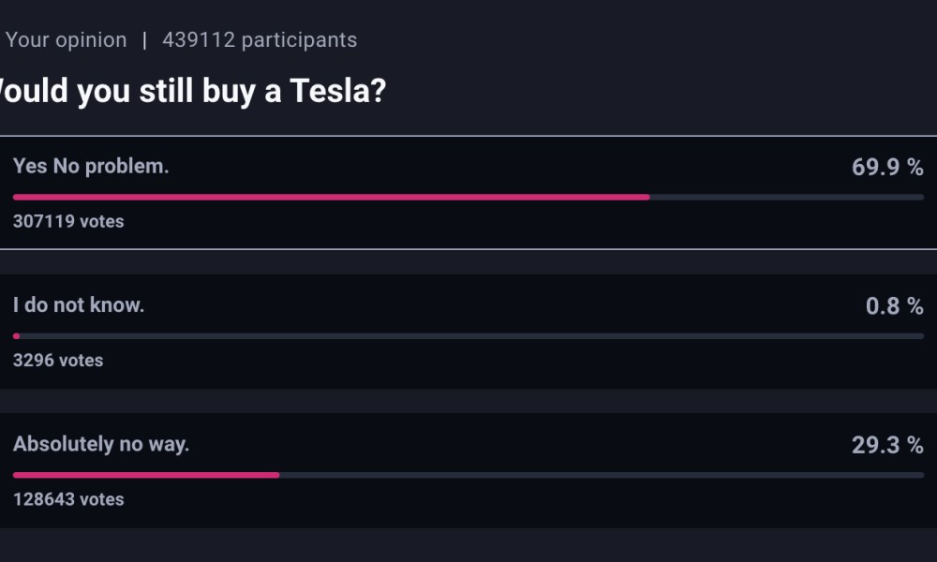
Task: Click the grey track of the I do not know bar
Action: pos(472,336)
